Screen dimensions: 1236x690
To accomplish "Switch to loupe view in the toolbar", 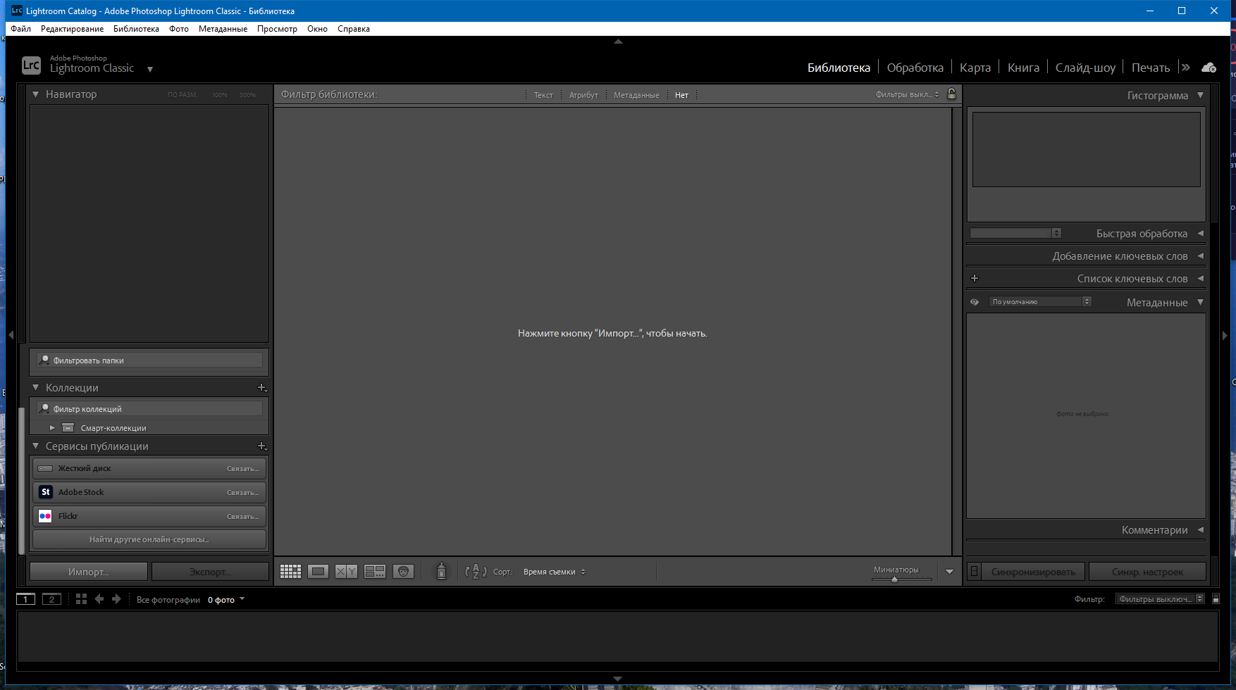I will (x=318, y=572).
